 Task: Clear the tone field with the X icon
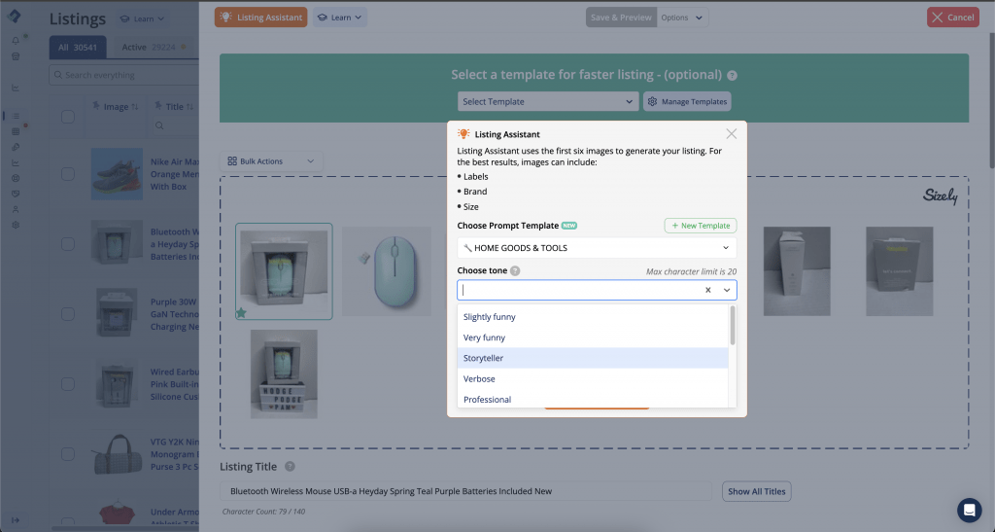pos(707,290)
